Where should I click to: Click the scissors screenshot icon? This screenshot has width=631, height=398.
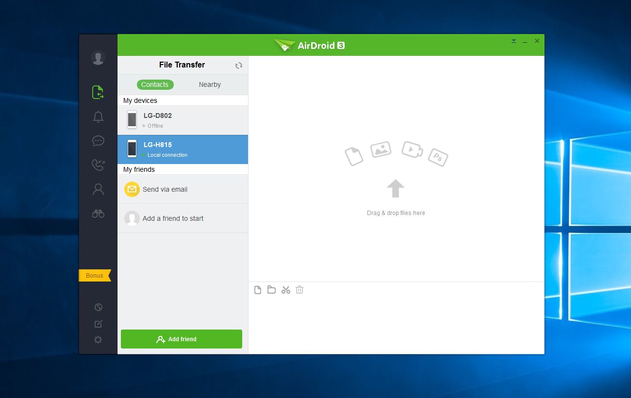point(286,290)
